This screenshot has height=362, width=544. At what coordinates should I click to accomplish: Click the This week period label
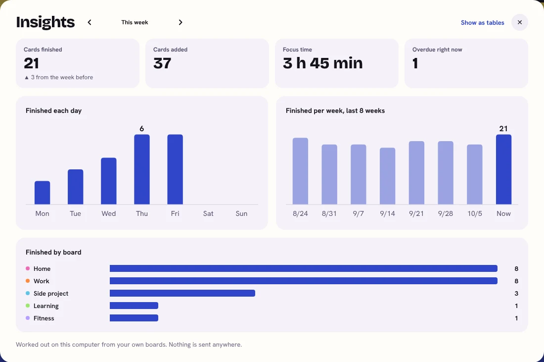tap(135, 22)
